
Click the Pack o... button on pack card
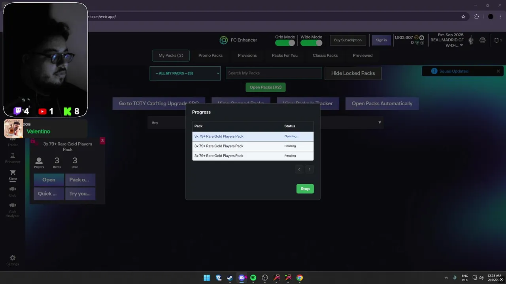(x=80, y=180)
